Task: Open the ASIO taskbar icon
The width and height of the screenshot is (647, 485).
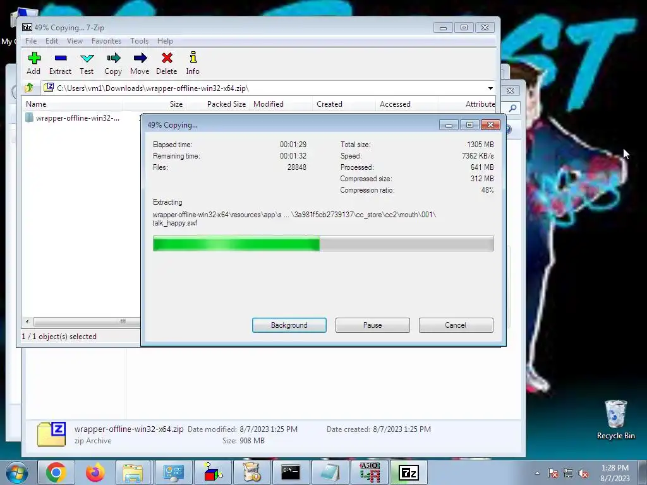Action: 369,472
